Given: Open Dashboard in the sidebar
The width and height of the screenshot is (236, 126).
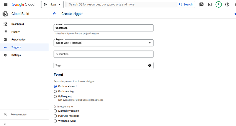Looking at the screenshot, I should pyautogui.click(x=24, y=24).
